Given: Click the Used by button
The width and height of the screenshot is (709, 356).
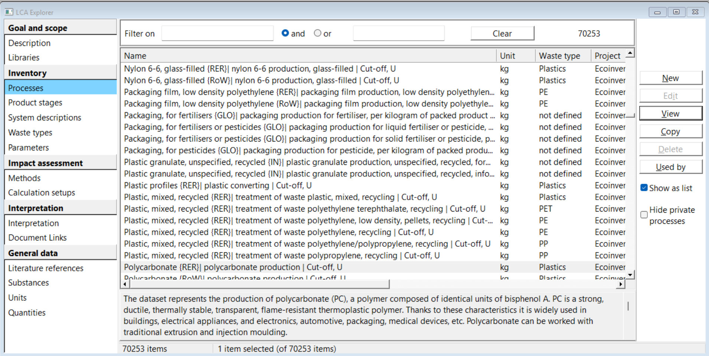Looking at the screenshot, I should tap(670, 167).
